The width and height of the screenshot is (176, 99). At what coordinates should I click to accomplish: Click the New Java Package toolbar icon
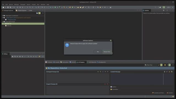70,7
